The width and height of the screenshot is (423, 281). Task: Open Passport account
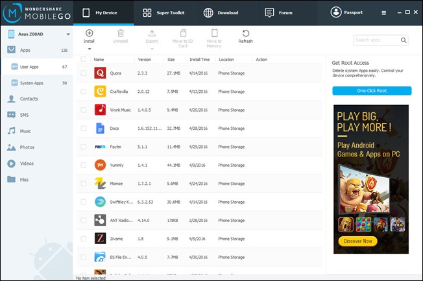[346, 12]
